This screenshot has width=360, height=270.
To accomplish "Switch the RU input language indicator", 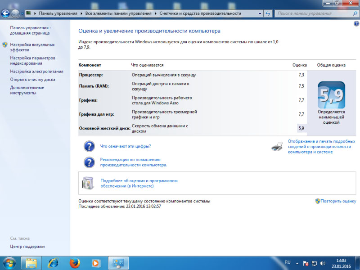I will pyautogui.click(x=288, y=262).
